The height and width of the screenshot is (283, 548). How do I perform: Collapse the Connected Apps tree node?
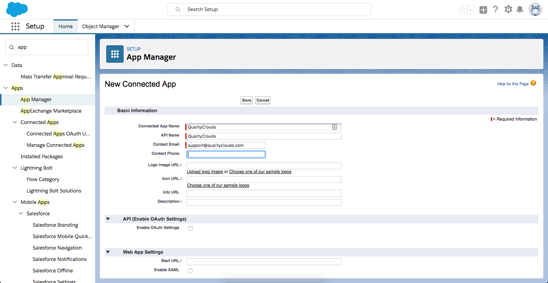coord(15,122)
